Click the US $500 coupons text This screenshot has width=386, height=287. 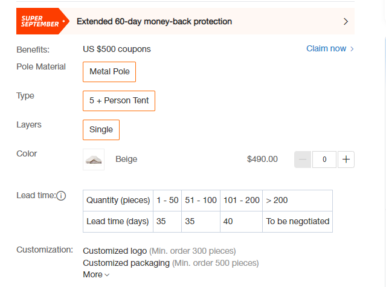click(x=117, y=49)
